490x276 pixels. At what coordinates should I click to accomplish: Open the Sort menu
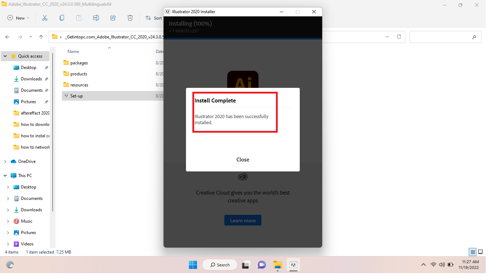pyautogui.click(x=154, y=18)
